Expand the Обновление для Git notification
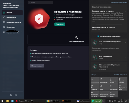The width and height of the screenshot is (129, 103). coord(125,66)
